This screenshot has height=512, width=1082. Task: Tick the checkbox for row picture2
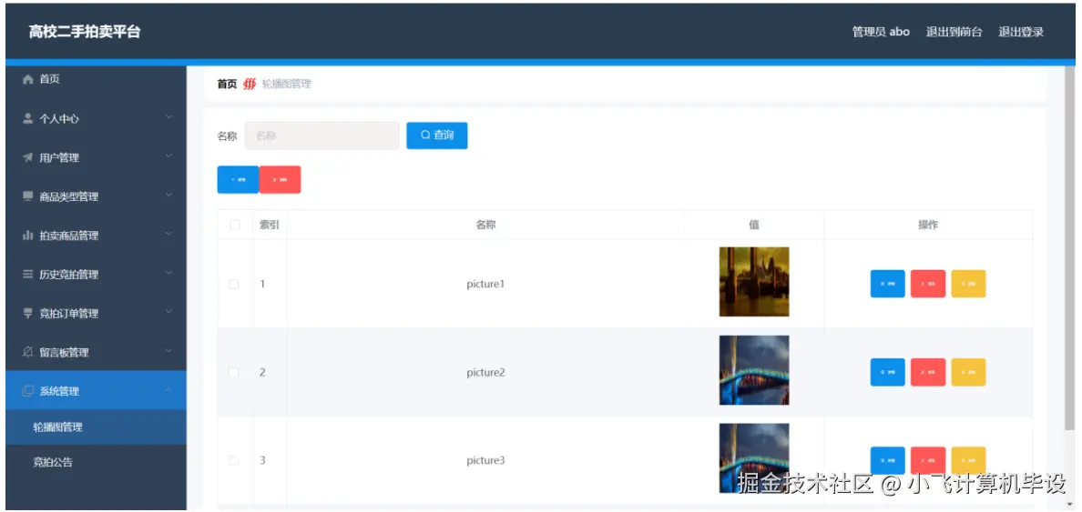coord(234,372)
